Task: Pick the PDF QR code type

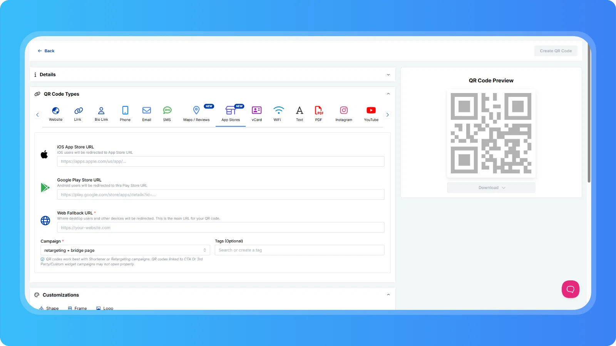Action: tap(319, 114)
